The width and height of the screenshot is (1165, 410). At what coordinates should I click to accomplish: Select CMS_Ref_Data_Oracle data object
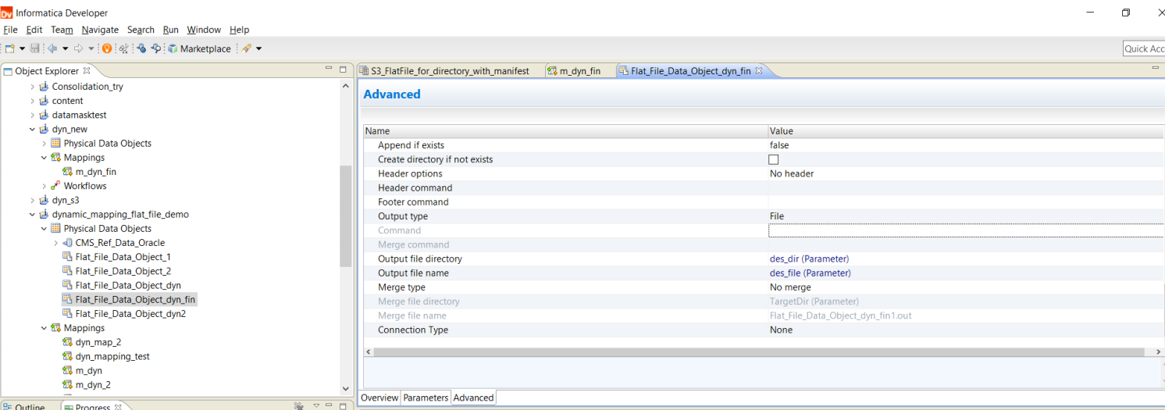[119, 243]
